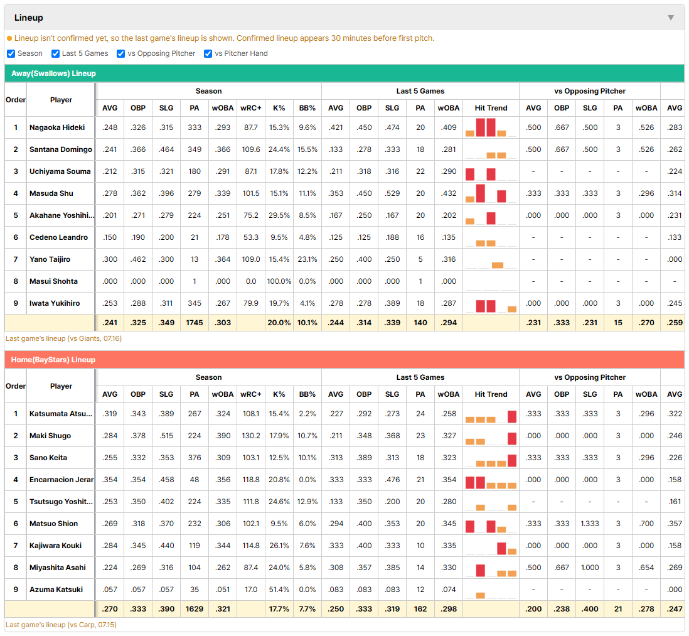Select the Away(Swallows) Lineup header
This screenshot has height=636, width=689.
344,73
